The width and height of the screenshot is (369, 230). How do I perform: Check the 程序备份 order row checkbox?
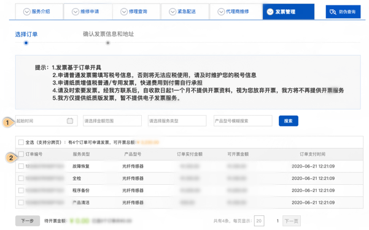tap(21, 190)
